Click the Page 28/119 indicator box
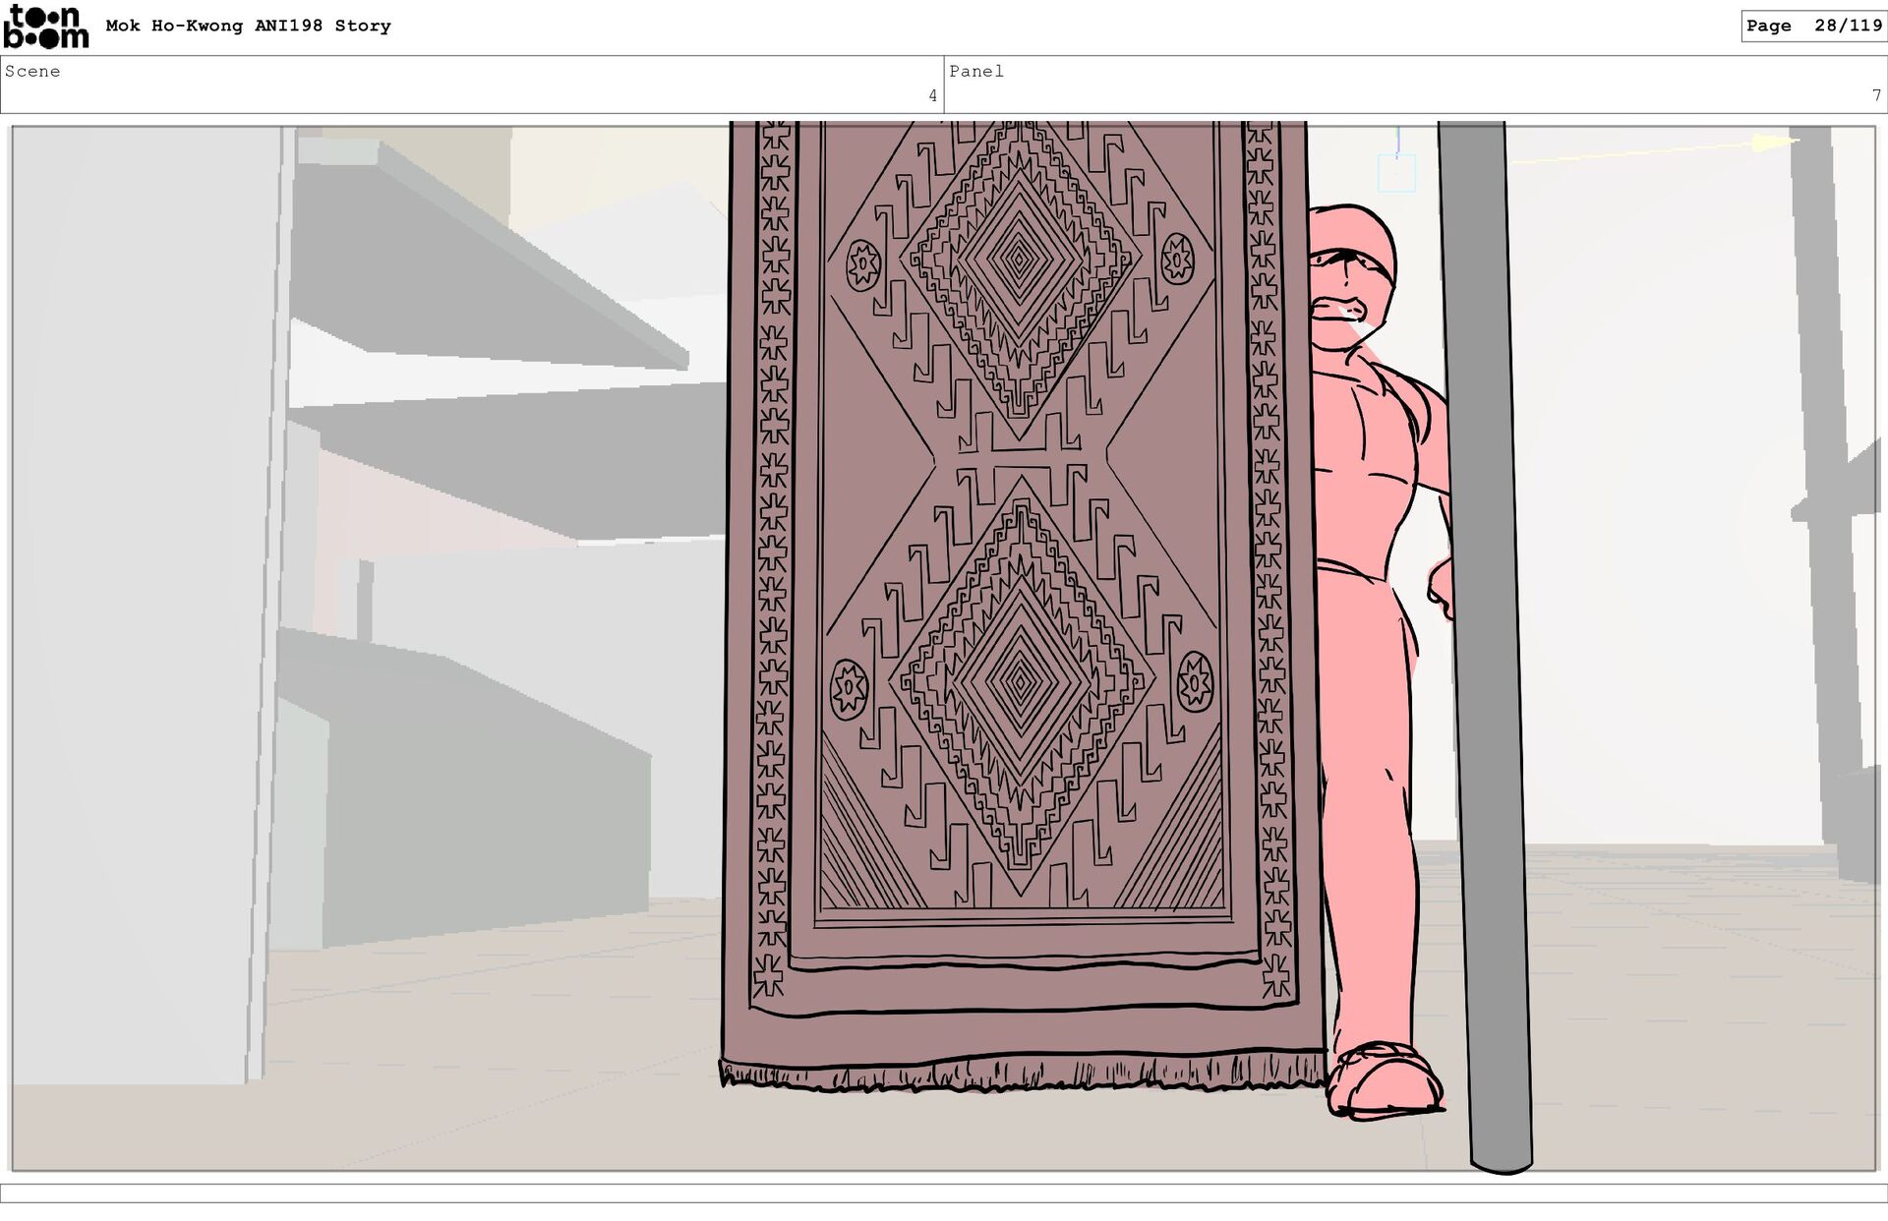The height and width of the screenshot is (1221, 1888). click(x=1812, y=27)
